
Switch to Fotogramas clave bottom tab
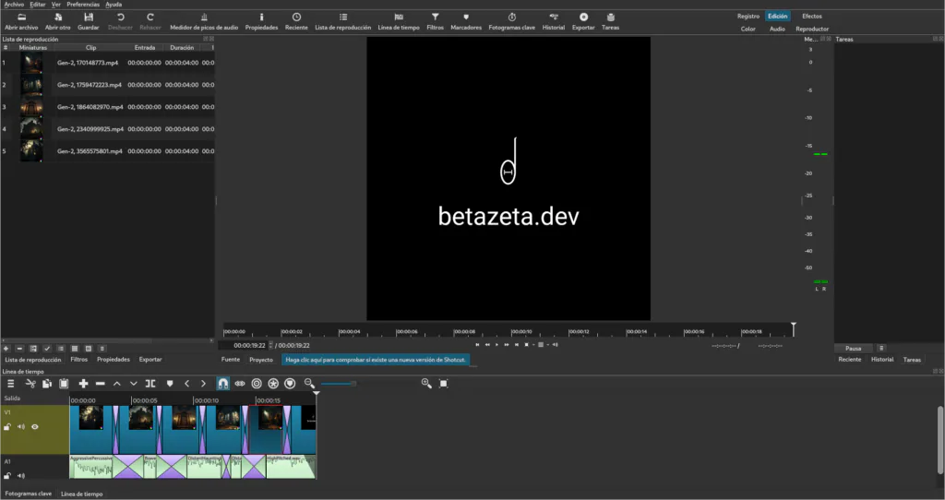click(x=29, y=494)
